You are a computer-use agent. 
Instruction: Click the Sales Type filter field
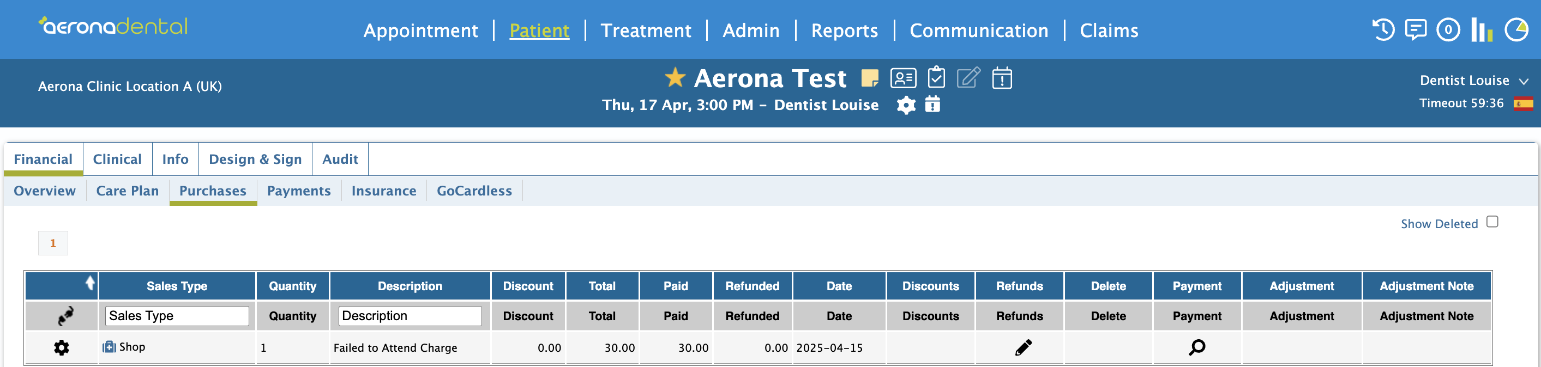point(177,316)
